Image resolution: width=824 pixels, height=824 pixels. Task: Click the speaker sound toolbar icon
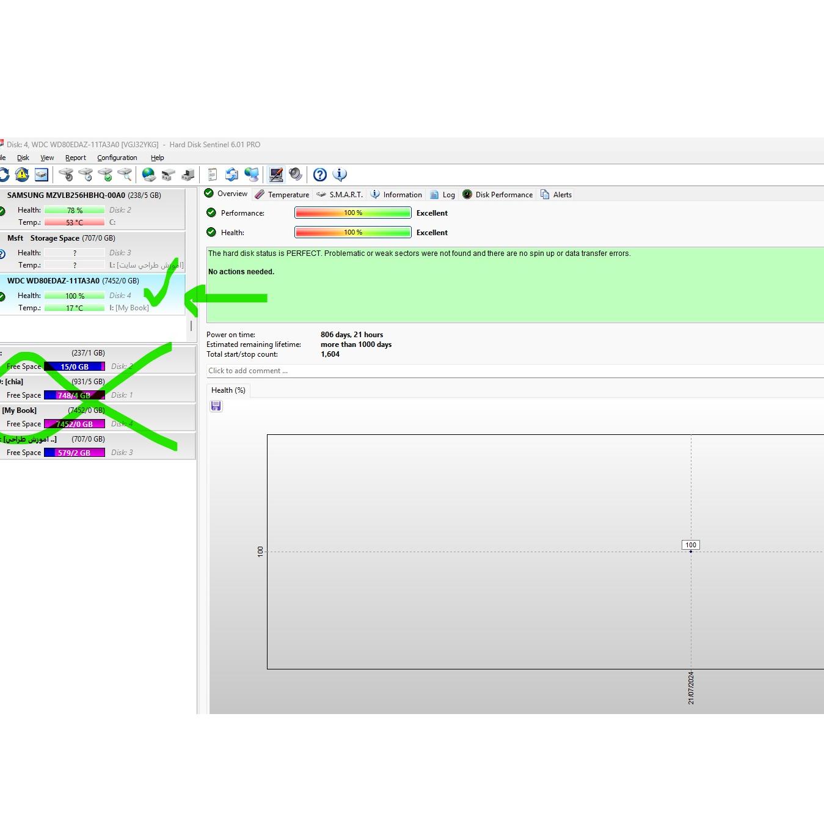(296, 175)
